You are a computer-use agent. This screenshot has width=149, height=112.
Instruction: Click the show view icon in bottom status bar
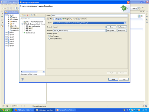click(x=4, y=106)
